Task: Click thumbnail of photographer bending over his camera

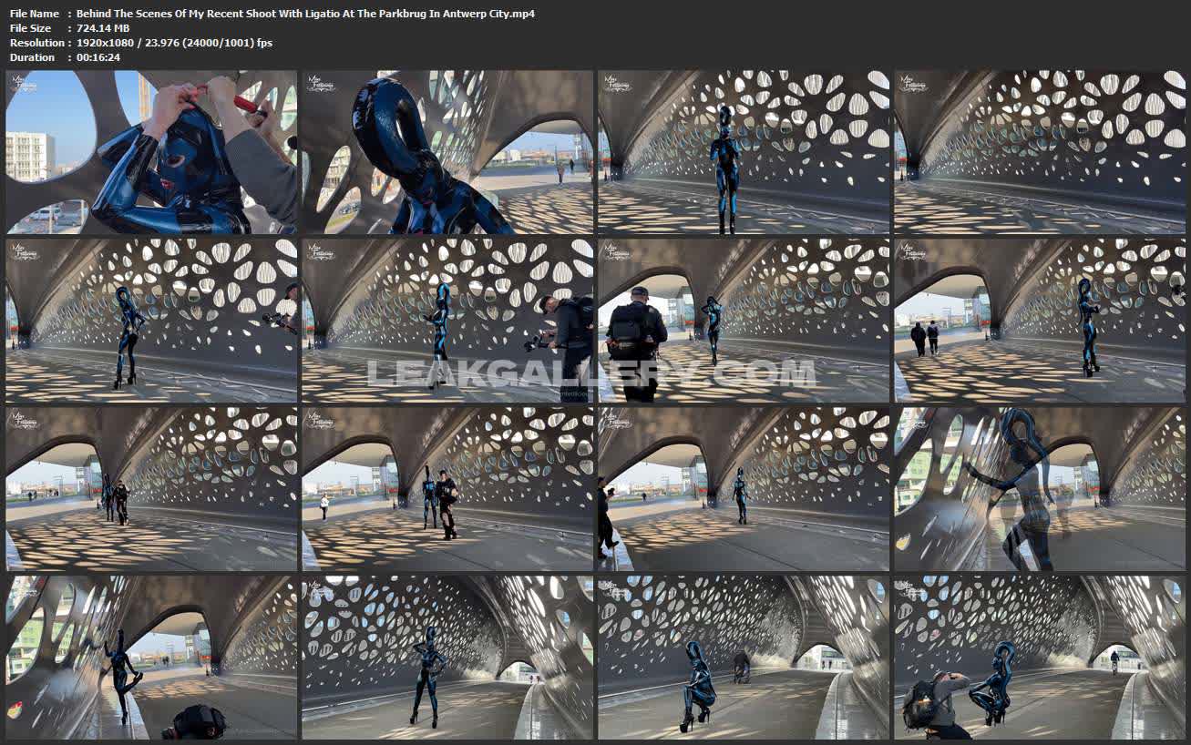Action: pos(447,320)
